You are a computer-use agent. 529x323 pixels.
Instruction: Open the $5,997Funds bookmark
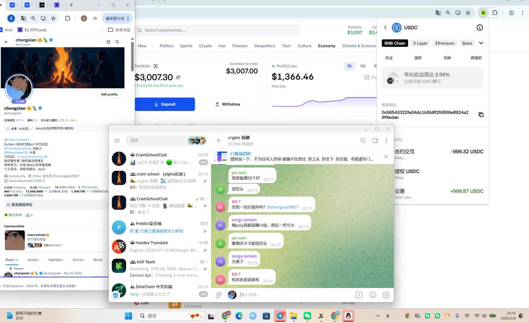click(x=32, y=30)
